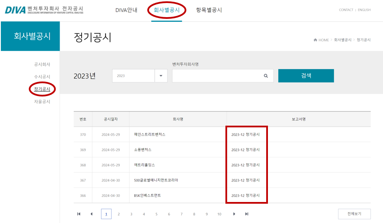Click row number 368
The width and height of the screenshot is (383, 223).
coord(83,165)
